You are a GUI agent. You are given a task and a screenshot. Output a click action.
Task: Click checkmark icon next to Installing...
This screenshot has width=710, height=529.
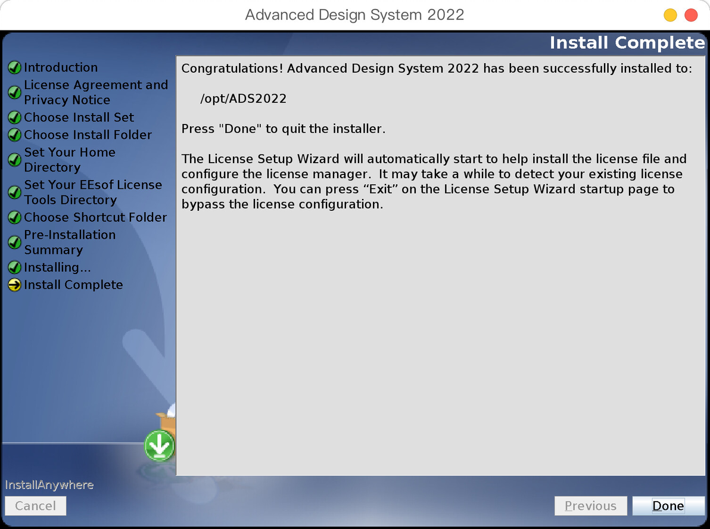(x=14, y=267)
